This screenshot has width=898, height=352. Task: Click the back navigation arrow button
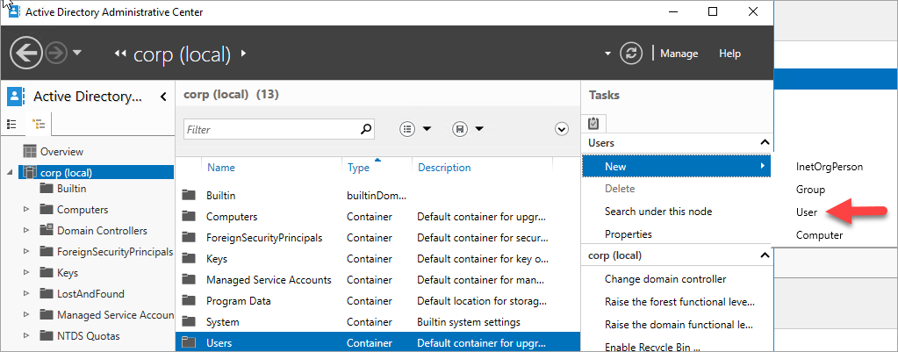(x=26, y=54)
